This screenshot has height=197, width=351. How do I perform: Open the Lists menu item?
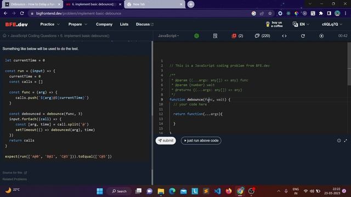pyautogui.click(x=124, y=24)
